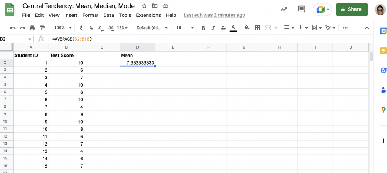Viewport: 387px width, 173px height.
Task: Increase decimal places
Action: tap(111, 28)
